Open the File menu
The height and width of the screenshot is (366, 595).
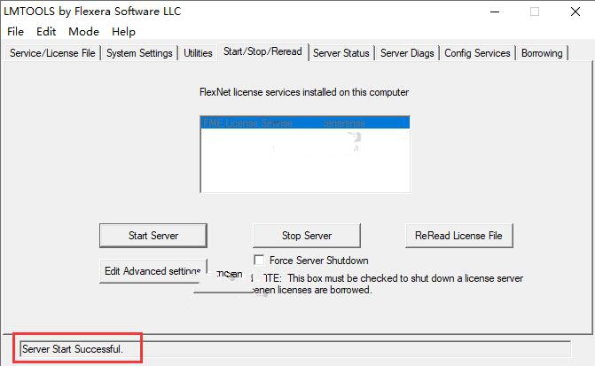(16, 32)
